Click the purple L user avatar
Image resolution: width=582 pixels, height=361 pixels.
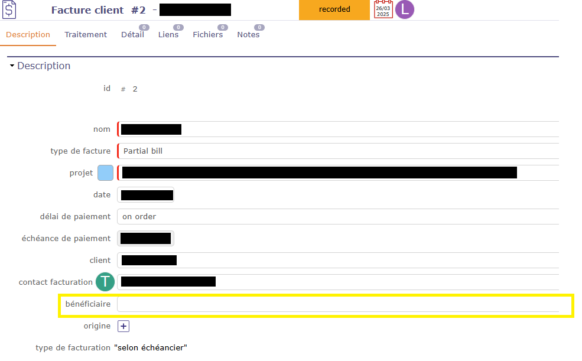pos(405,9)
